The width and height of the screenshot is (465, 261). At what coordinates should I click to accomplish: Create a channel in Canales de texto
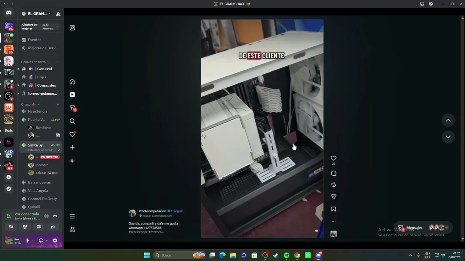click(58, 62)
